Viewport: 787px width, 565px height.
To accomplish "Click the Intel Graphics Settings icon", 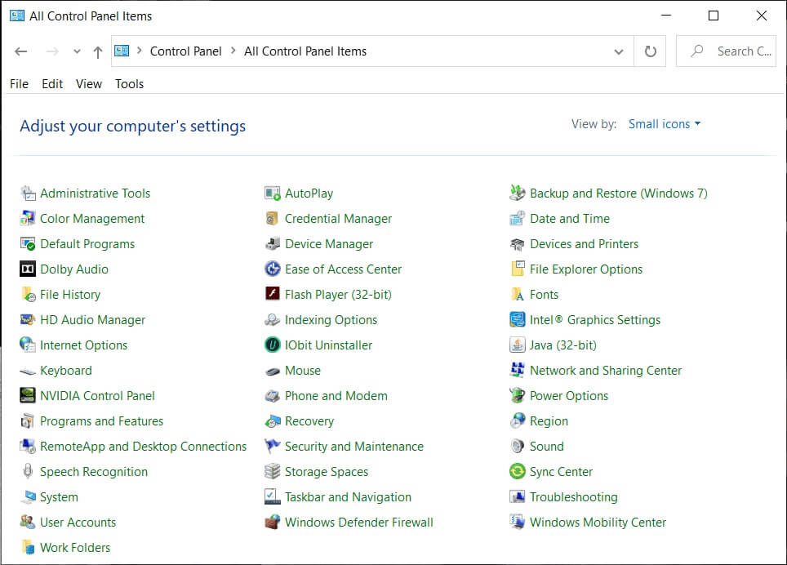I will pos(517,320).
